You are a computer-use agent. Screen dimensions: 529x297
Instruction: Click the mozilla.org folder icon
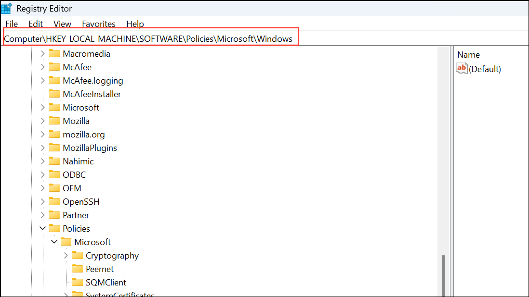point(54,134)
